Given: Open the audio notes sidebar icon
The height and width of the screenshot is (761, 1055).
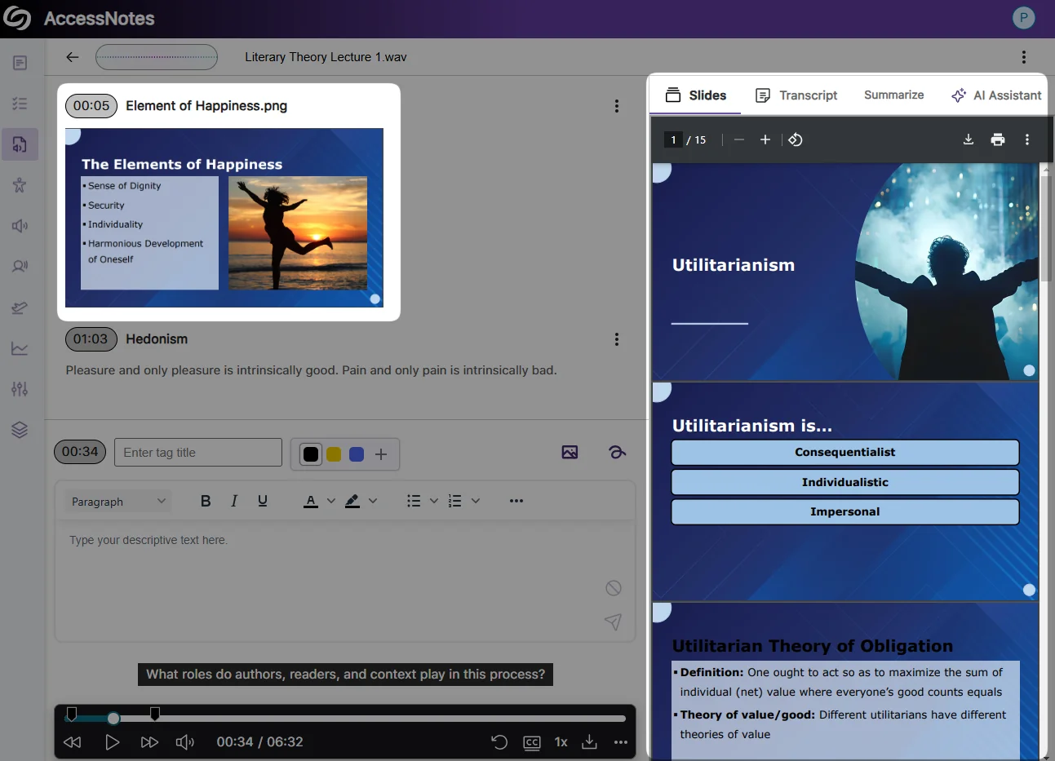Looking at the screenshot, I should pos(20,144).
